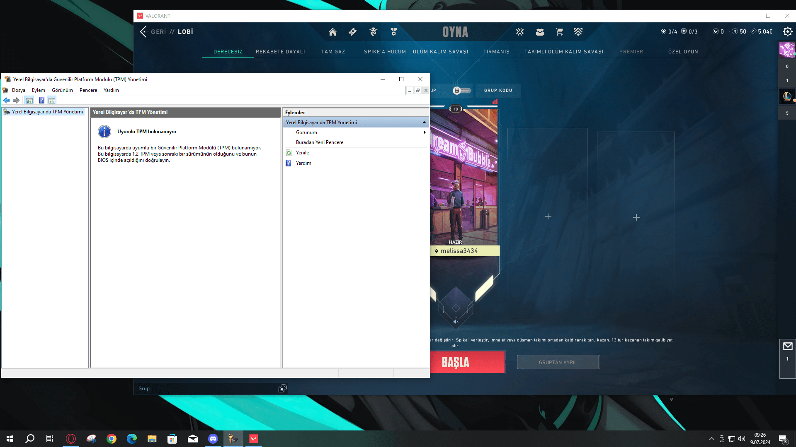Screen dimensions: 796x447
Task: Open the Premier chevrons icon in Valorant nav bar
Action: pos(578,32)
